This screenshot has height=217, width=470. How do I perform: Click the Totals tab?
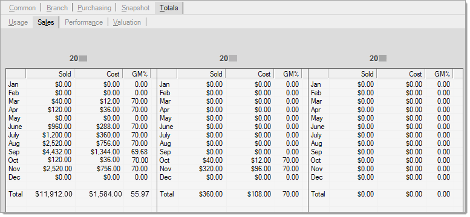(169, 8)
